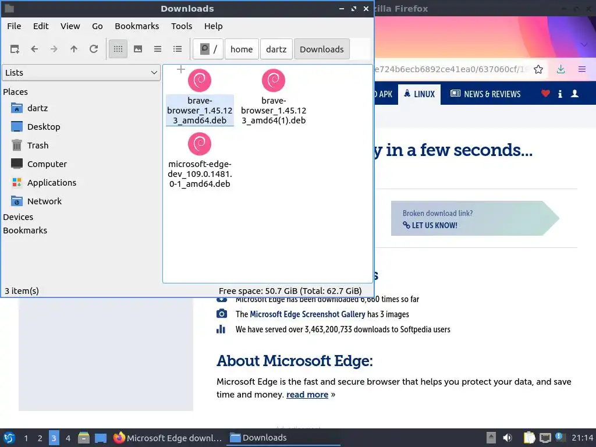Open the Lubuntu start menu icon

[x=9, y=438]
